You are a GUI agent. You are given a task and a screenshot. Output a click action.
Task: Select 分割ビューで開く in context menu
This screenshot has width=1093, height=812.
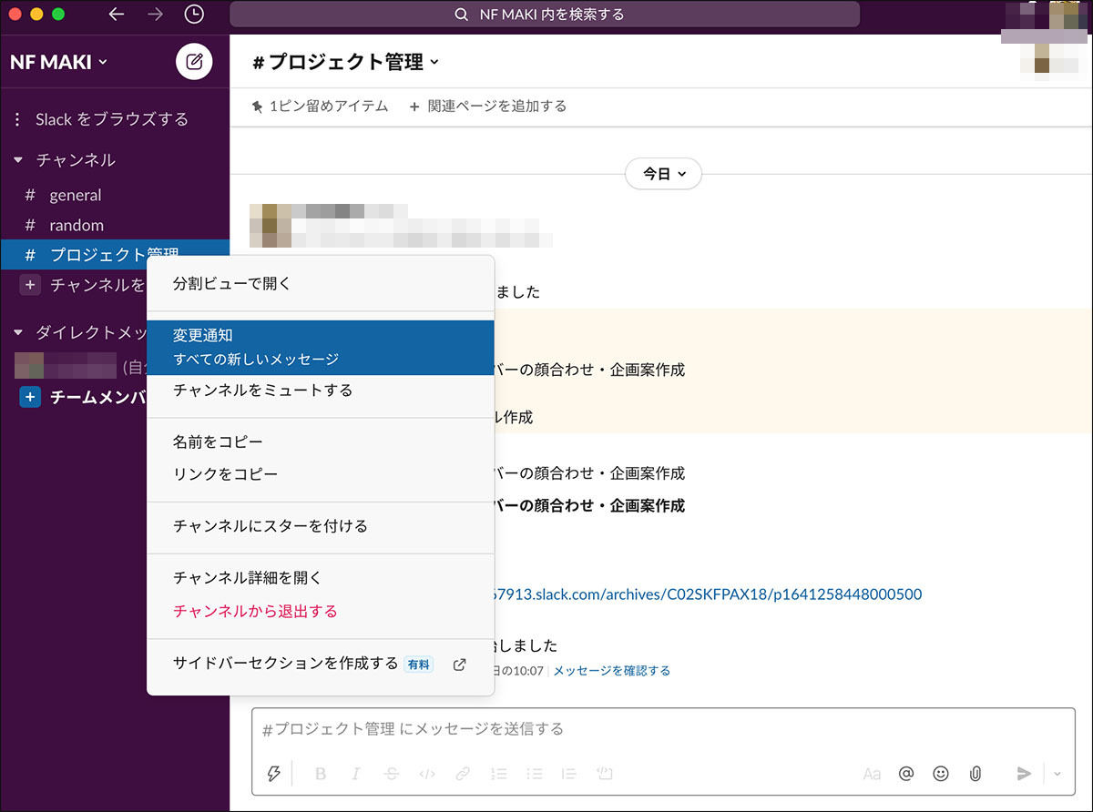pos(321,283)
